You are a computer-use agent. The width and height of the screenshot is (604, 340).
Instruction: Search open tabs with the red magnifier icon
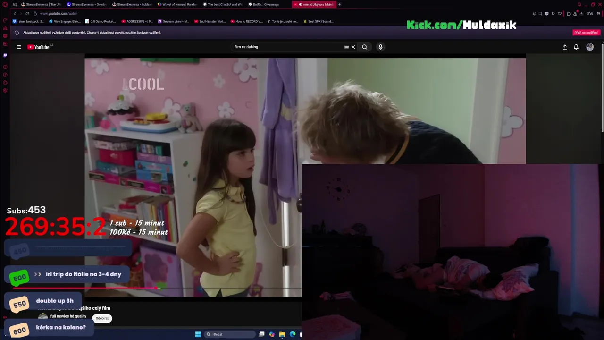pos(579,4)
